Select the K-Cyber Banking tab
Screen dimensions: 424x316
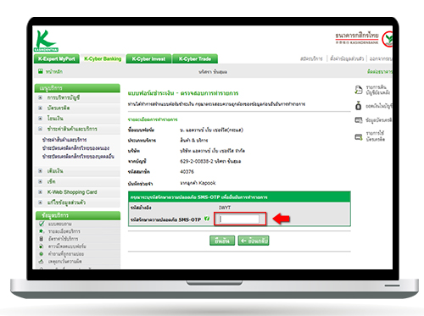(103, 58)
